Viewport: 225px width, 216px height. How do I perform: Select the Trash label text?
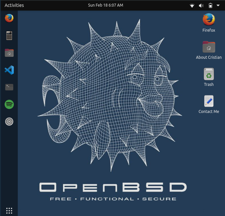tap(209, 84)
